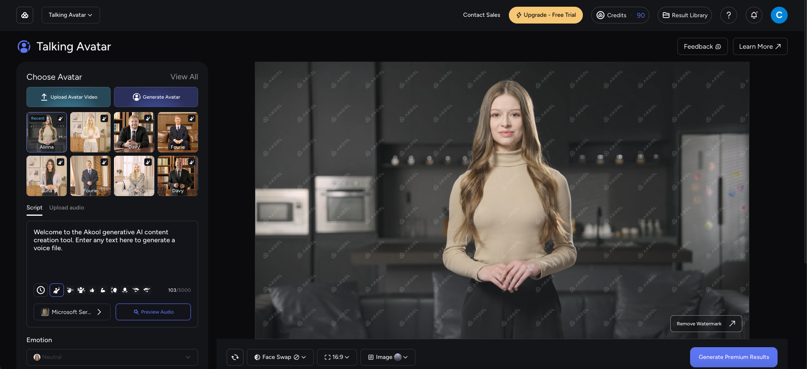The width and height of the screenshot is (807, 369).
Task: Open the notifications bell
Action: (x=754, y=15)
